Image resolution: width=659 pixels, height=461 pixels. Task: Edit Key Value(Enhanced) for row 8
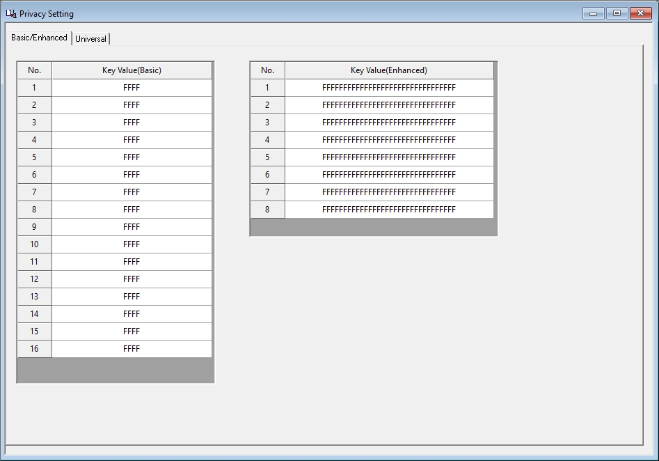tap(388, 209)
